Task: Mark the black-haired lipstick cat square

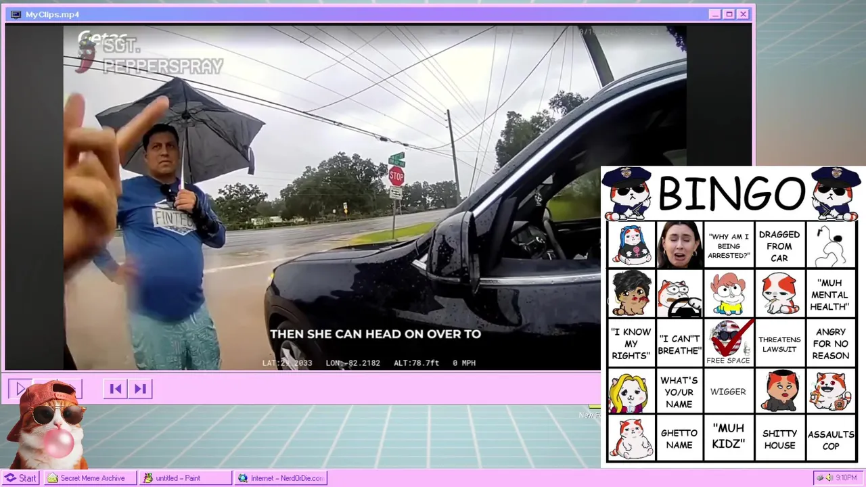Action: (631, 294)
